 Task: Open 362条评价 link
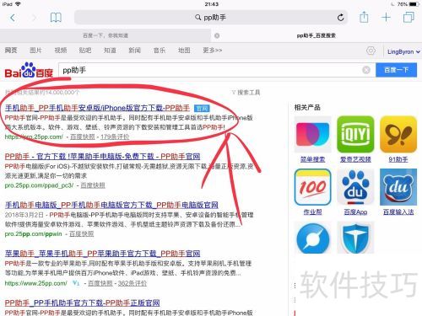133,283
